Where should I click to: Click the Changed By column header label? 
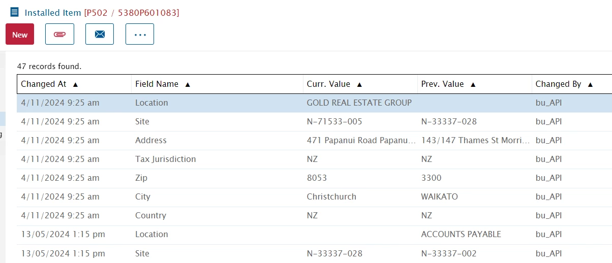(558, 84)
